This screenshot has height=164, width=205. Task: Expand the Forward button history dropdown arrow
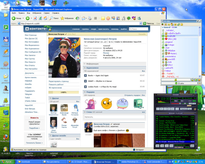point(31,18)
